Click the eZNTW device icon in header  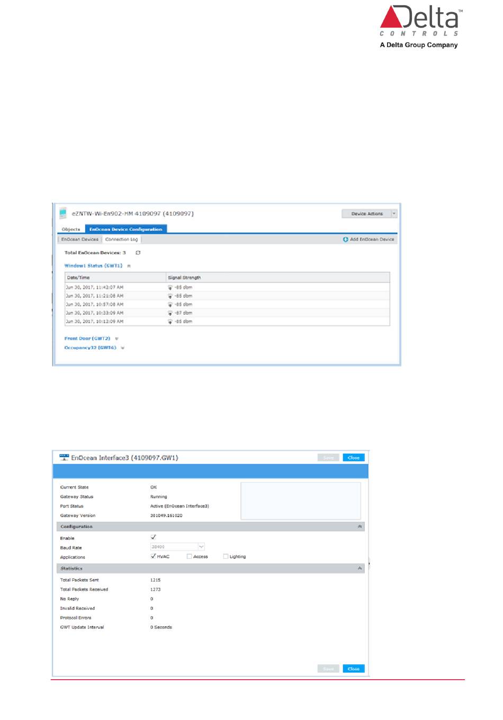[x=63, y=214]
